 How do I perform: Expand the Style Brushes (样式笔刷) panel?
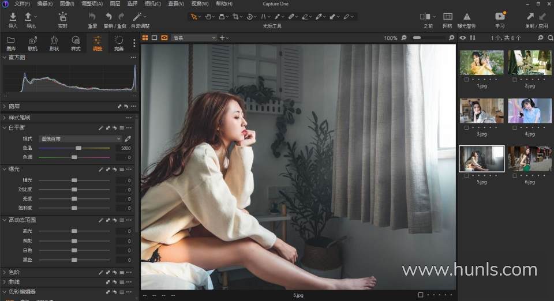pos(4,118)
